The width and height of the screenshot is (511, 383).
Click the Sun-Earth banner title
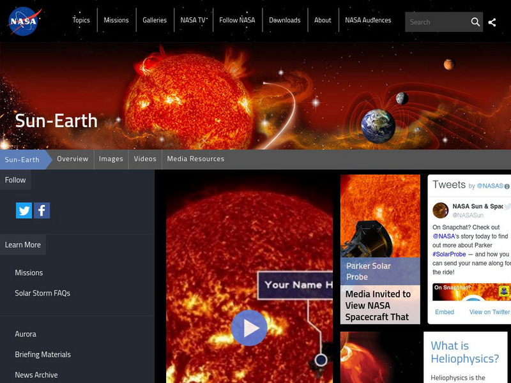point(56,121)
